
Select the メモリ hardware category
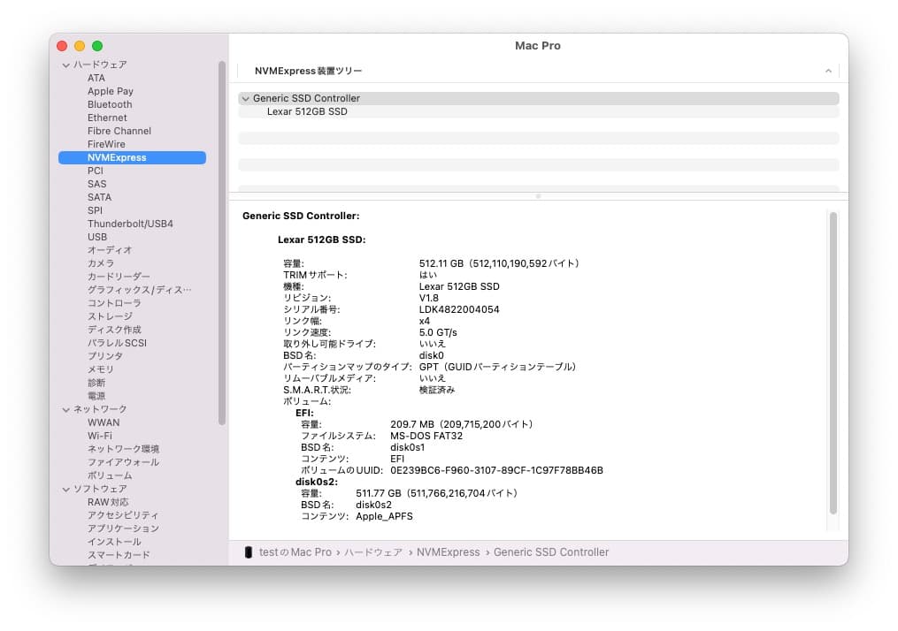[100, 369]
